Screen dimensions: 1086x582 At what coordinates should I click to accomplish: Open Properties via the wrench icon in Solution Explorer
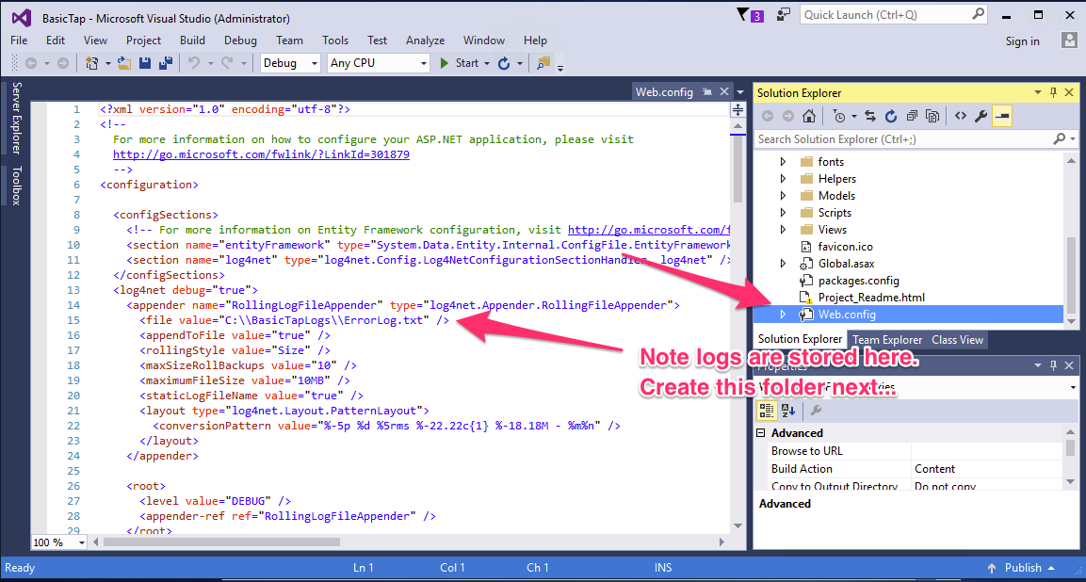point(981,116)
